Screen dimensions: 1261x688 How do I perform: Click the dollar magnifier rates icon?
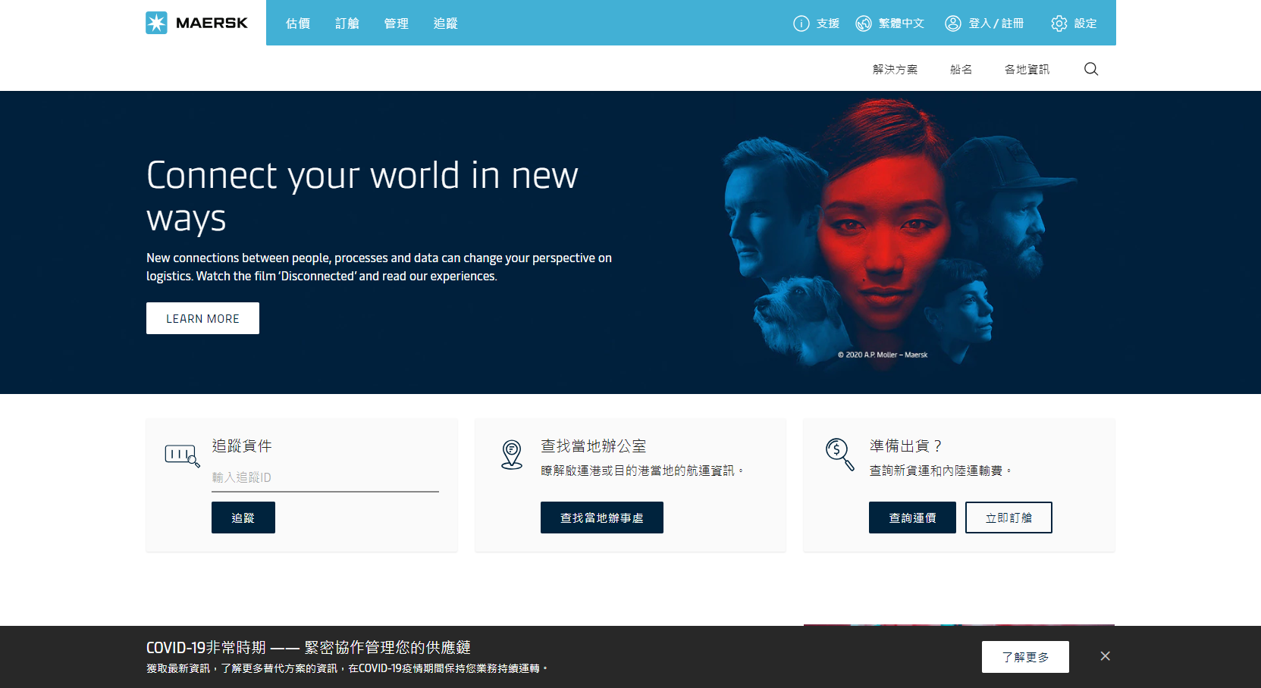[x=839, y=455]
